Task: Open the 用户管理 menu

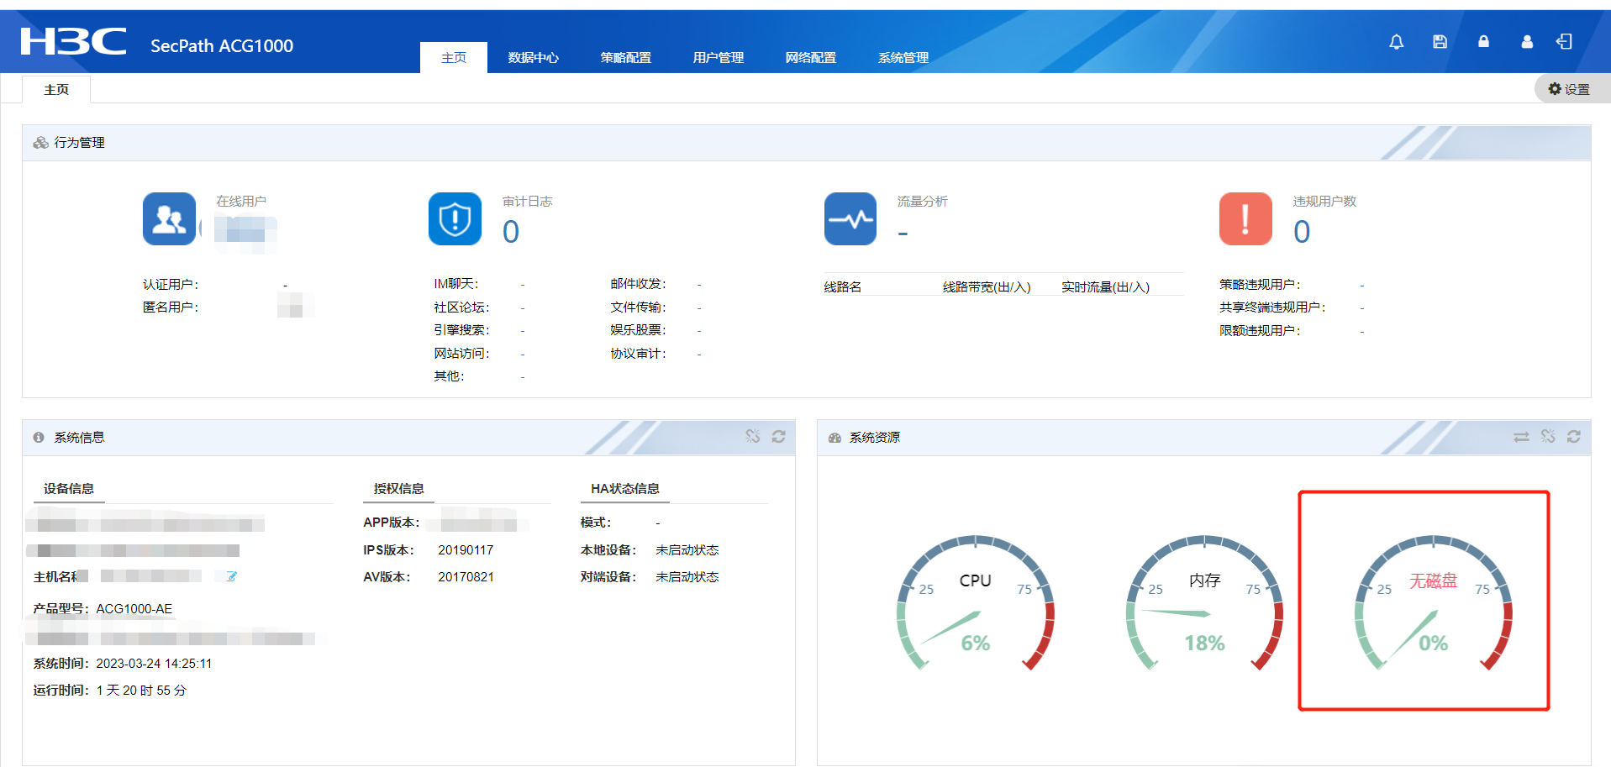Action: click(719, 57)
